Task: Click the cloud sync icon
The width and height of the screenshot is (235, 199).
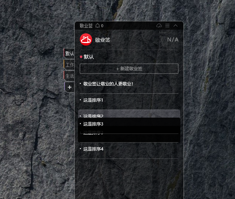Action: coord(159,26)
